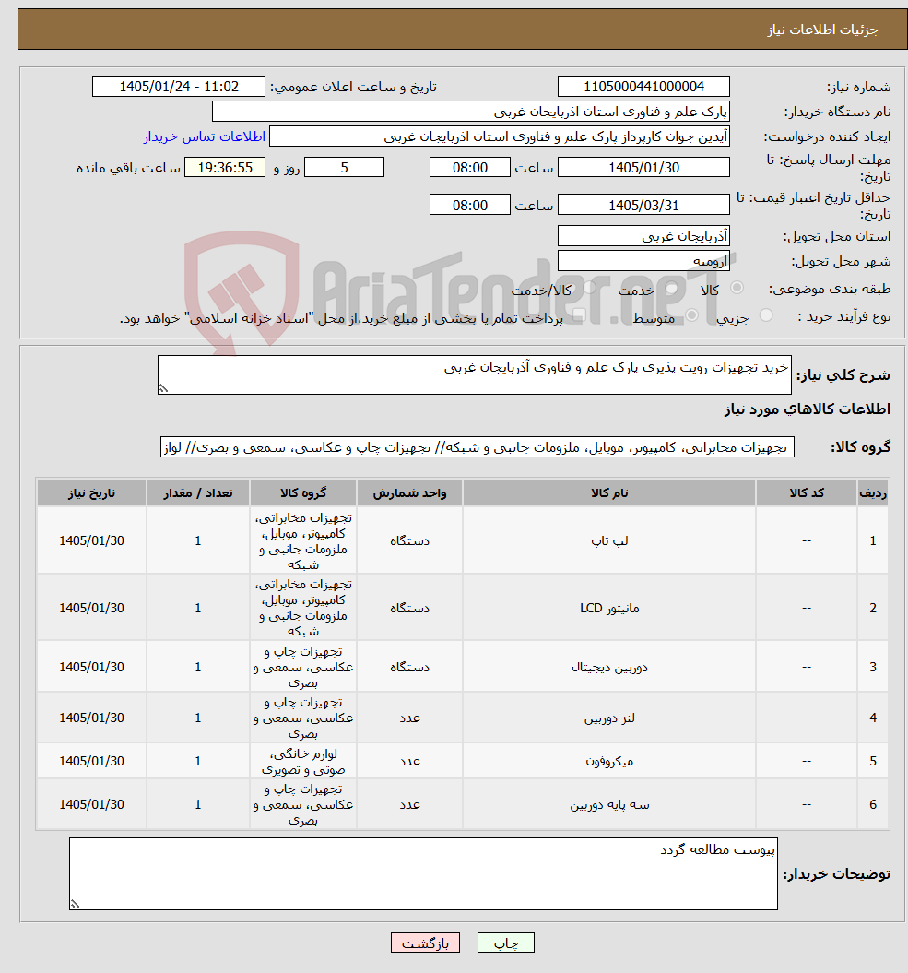Click the لوازم خانگی، صوتی و تصویری group cell
The image size is (908, 973).
302,761
